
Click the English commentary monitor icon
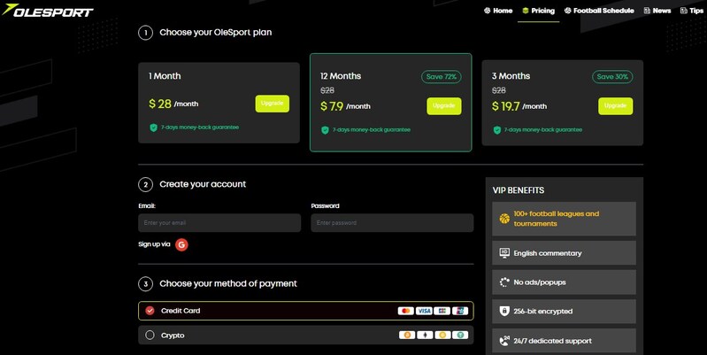504,253
